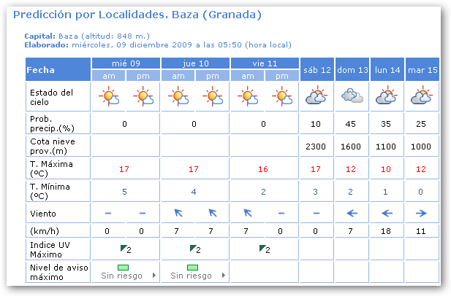Click the Friday UV index 2 icon
This screenshot has height=296, width=451.
point(264,249)
